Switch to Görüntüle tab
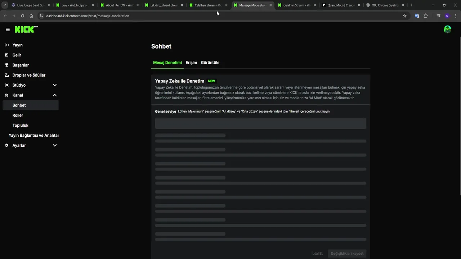 [210, 63]
